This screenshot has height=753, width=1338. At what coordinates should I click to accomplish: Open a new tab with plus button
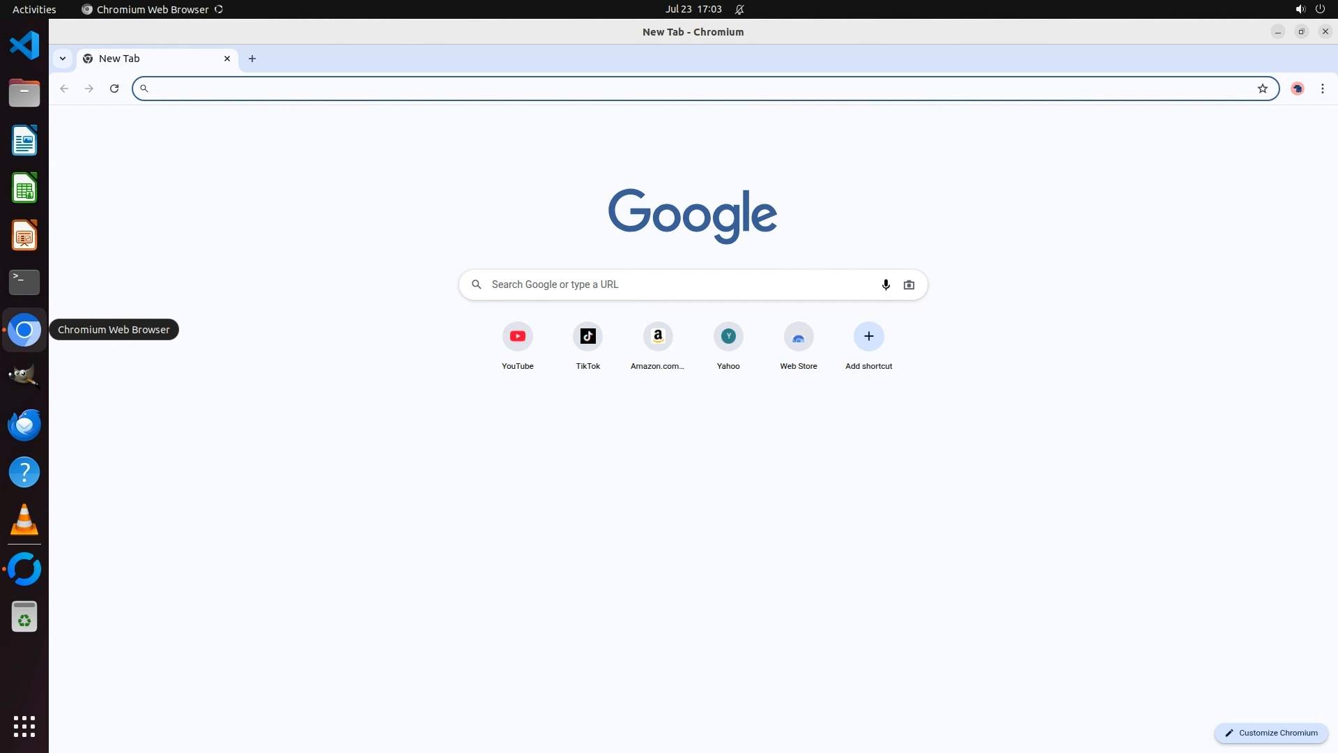[x=252, y=59]
